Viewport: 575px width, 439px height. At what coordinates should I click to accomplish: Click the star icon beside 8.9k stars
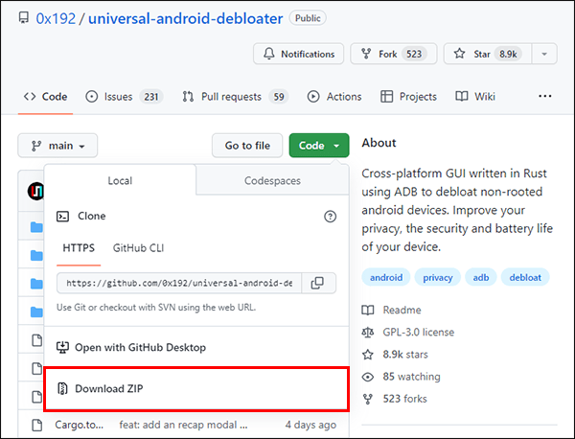[368, 355]
